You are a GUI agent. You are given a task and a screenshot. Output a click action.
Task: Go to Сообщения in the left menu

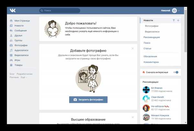pyautogui.click(x=21, y=31)
